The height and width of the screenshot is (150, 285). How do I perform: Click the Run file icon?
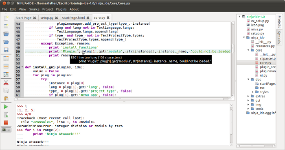(x=6, y=115)
